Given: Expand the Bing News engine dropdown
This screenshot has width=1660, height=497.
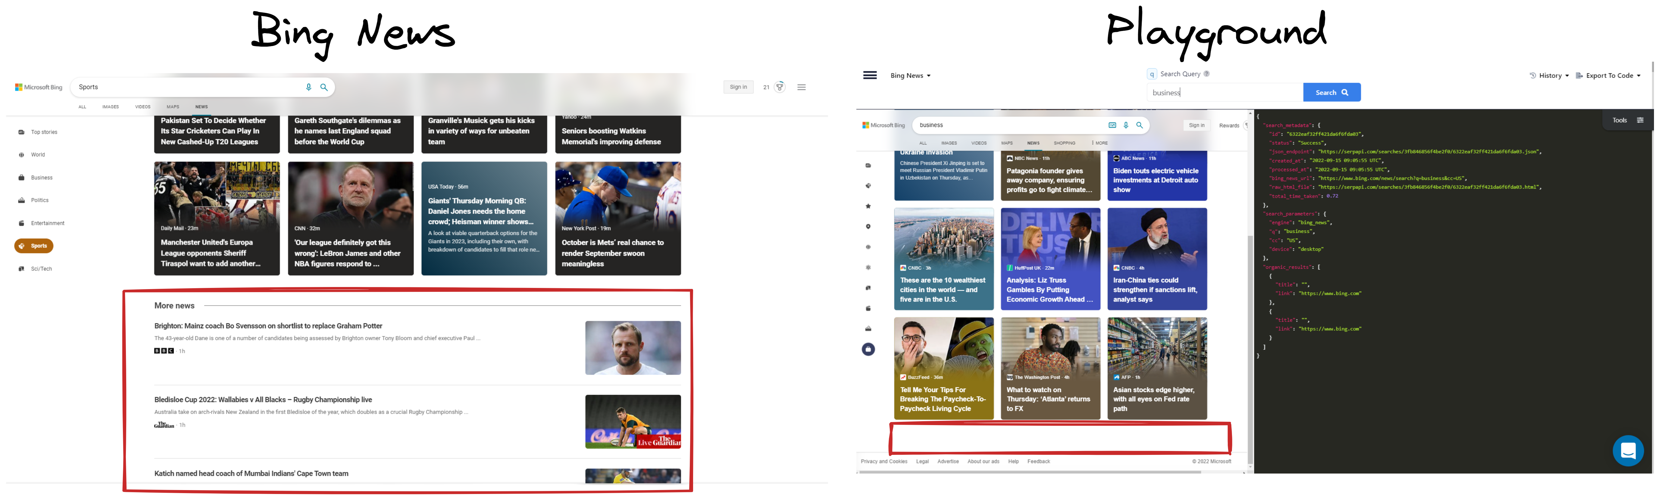Looking at the screenshot, I should (910, 76).
